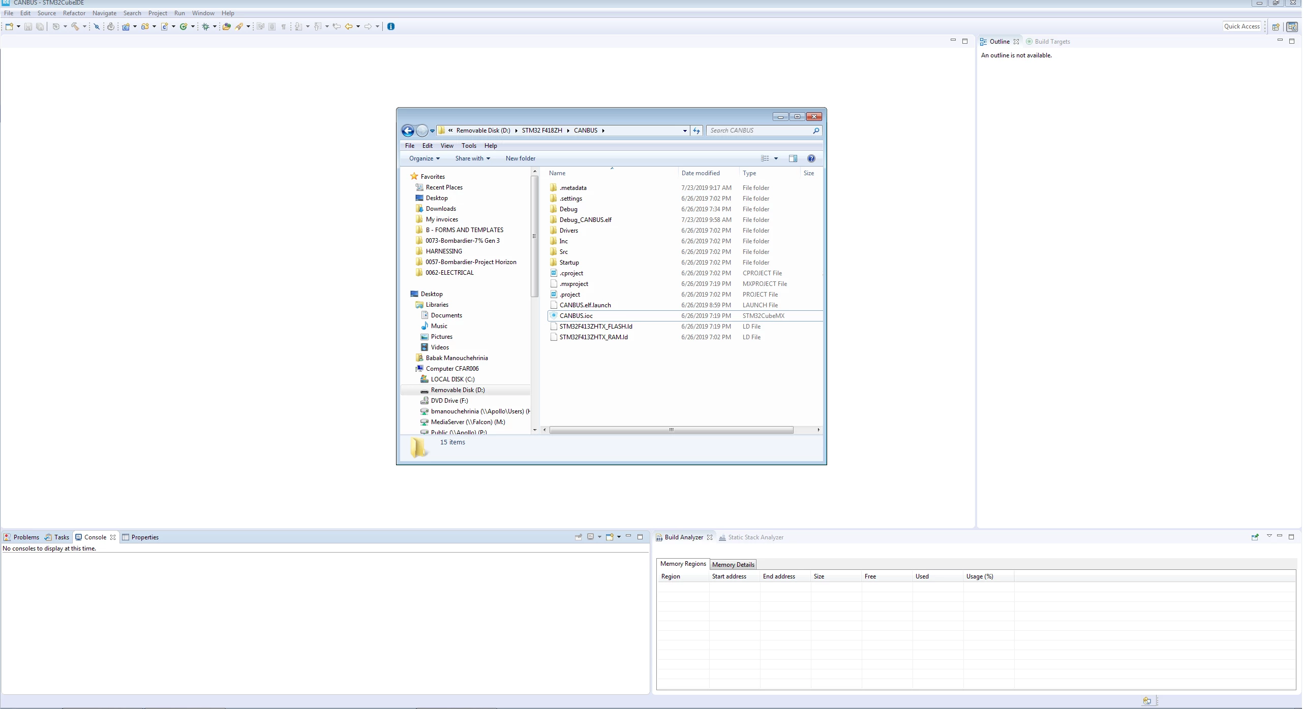This screenshot has height=709, width=1303.
Task: Click the hammer Build icon
Action: pos(75,26)
